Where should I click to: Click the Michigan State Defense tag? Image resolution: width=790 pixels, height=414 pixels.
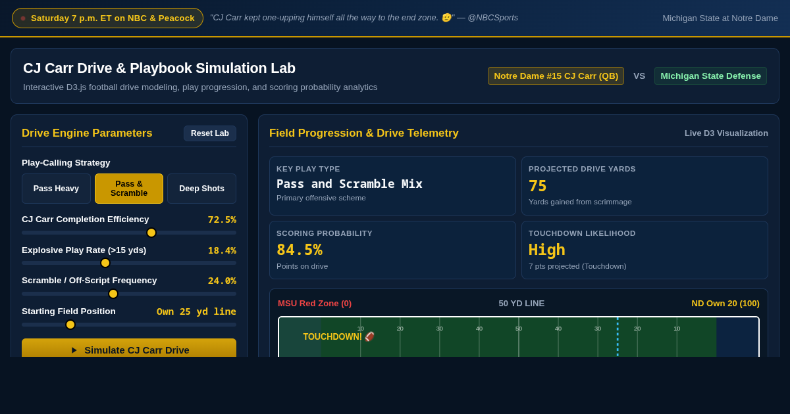coord(710,76)
